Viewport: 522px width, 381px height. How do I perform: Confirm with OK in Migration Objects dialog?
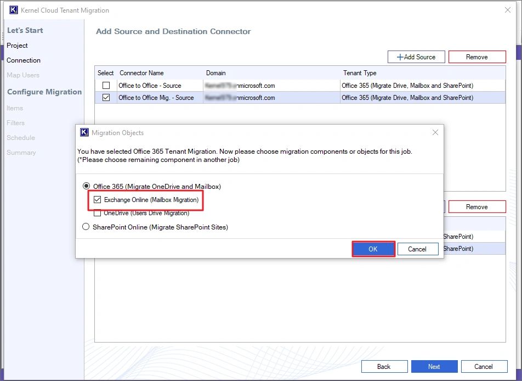click(x=373, y=249)
